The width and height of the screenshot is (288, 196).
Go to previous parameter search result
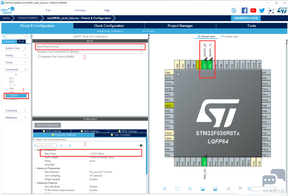(61, 145)
